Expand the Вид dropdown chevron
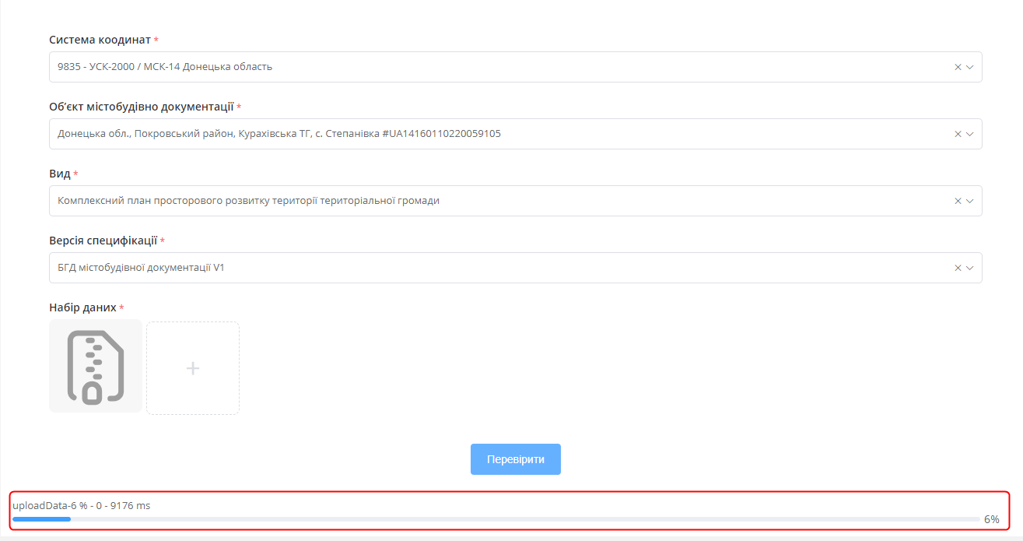Viewport: 1023px width, 541px height. 970,201
